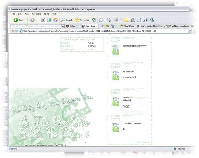Image resolution: width=199 pixels, height=158 pixels.
Task: Click the Edit page toolbar icon
Action: click(x=116, y=20)
